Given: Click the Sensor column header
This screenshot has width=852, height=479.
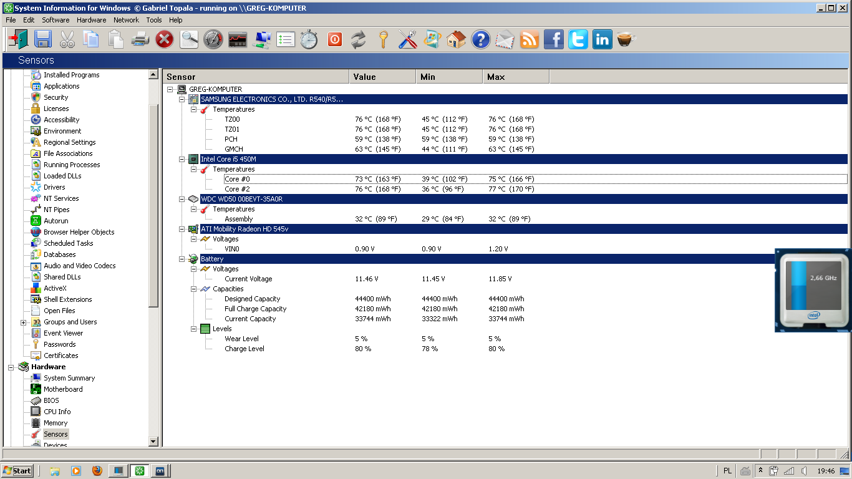Looking at the screenshot, I should [256, 77].
